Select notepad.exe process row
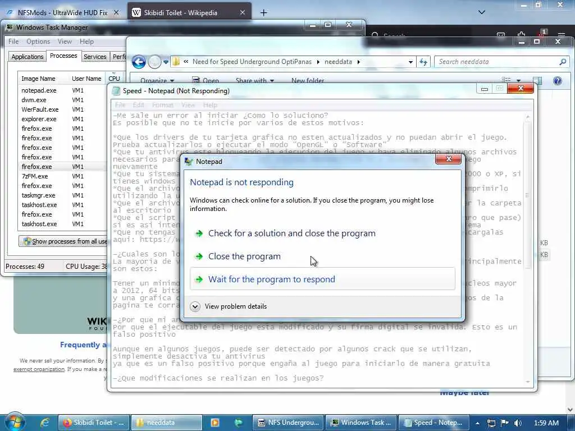The image size is (575, 431). (62, 90)
